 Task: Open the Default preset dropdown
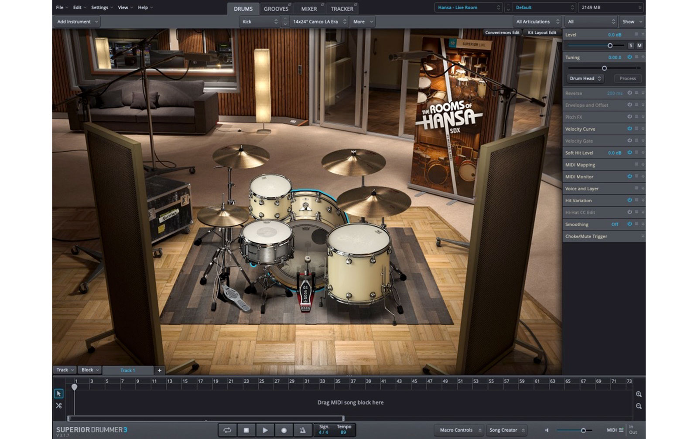coord(544,7)
